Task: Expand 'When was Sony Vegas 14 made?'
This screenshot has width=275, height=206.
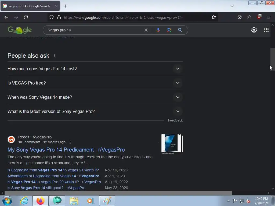Action: pyautogui.click(x=95, y=97)
